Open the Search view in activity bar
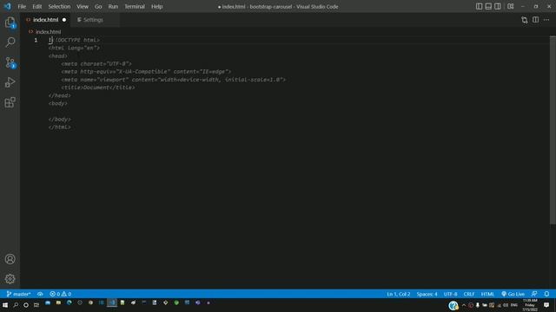The image size is (556, 312). [x=10, y=42]
